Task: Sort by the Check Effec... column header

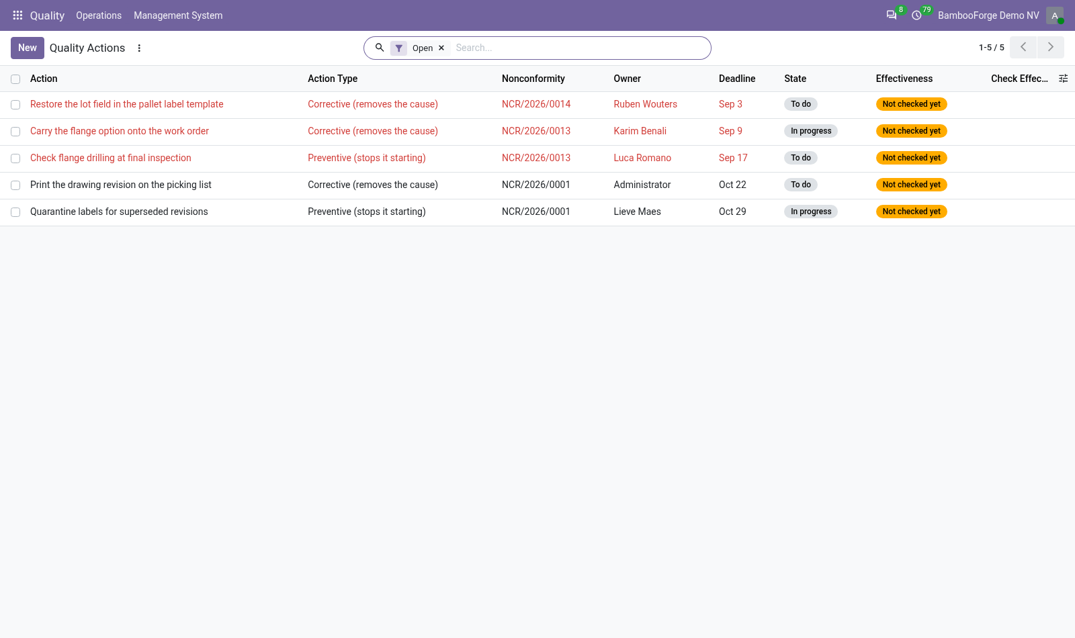Action: (x=1019, y=79)
